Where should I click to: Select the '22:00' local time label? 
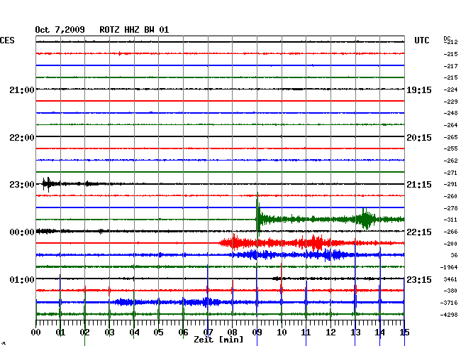22,138
